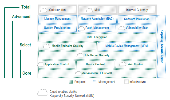Click the System Provisioning text
Viewport: 170px width, 100px height.
[x=57, y=28]
